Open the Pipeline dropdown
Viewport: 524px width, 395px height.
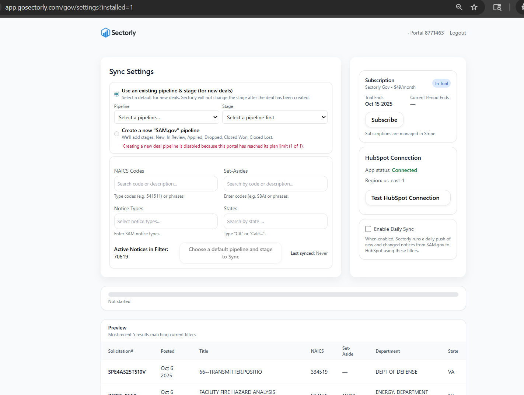coord(167,117)
